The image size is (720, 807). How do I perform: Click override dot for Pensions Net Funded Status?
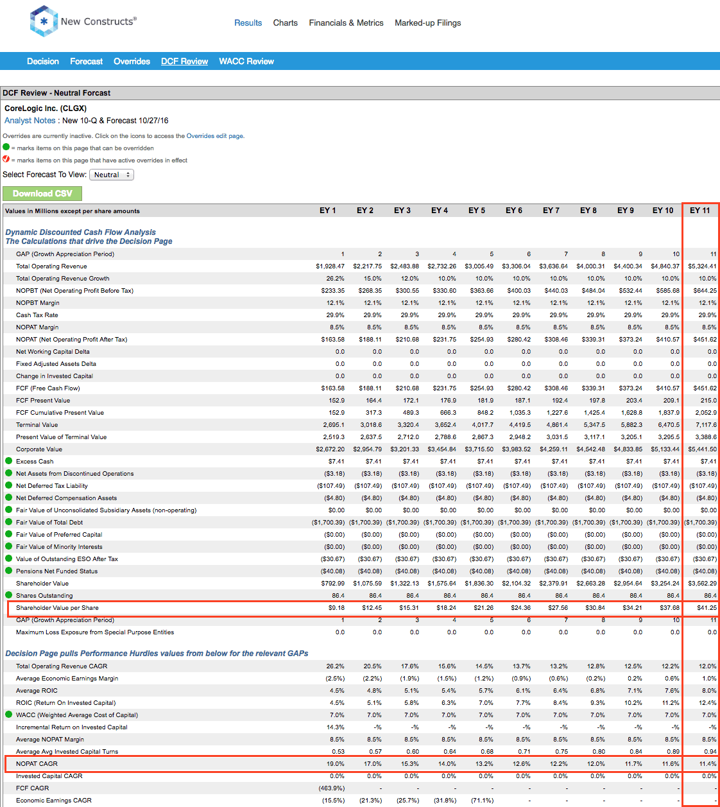point(8,571)
